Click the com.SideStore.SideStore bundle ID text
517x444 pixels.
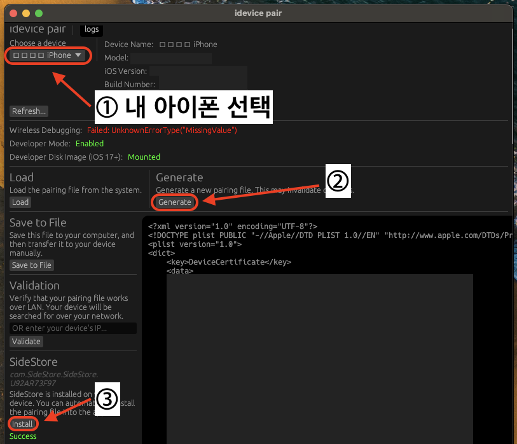pos(54,378)
